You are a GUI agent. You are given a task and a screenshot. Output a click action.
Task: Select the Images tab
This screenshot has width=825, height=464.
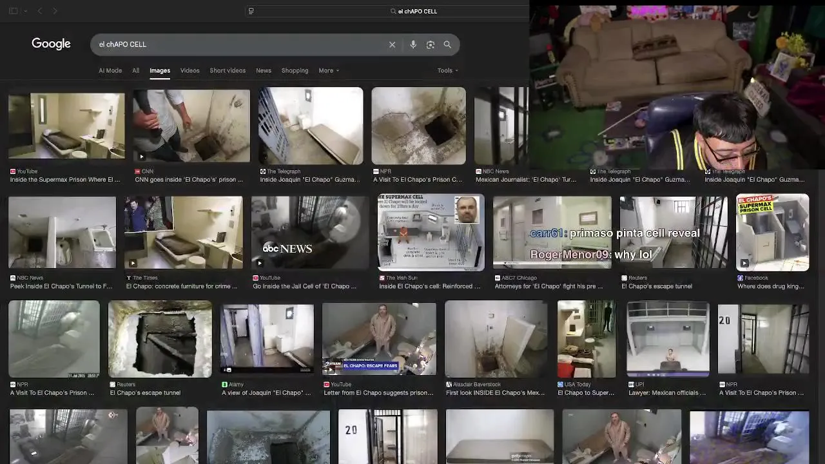(160, 70)
